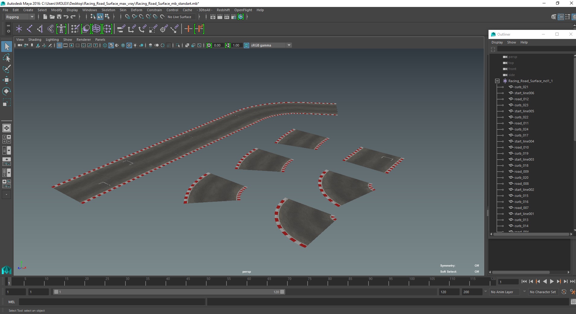Toggle textured display in viewport
The width and height of the screenshot is (576, 314).
click(x=129, y=45)
